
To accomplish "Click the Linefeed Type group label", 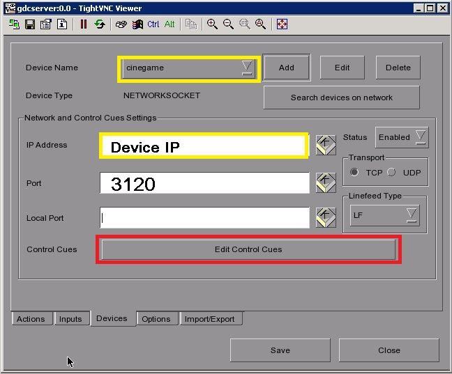I will click(375, 196).
